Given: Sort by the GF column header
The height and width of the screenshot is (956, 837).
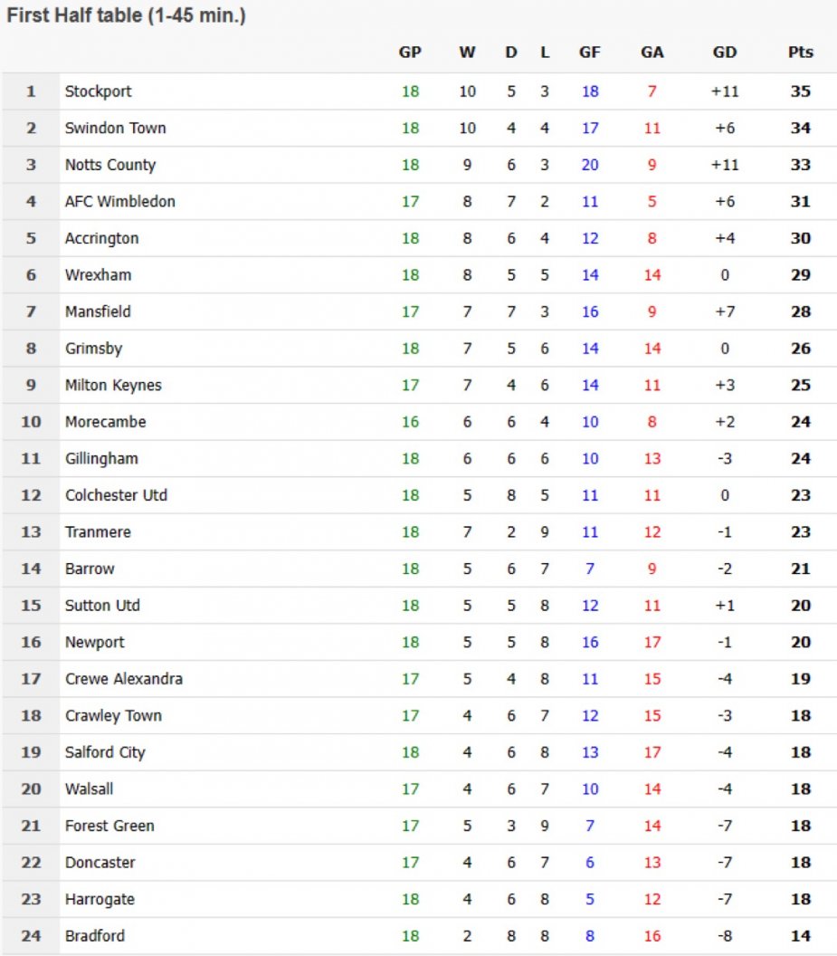Looking at the screenshot, I should tap(589, 53).
